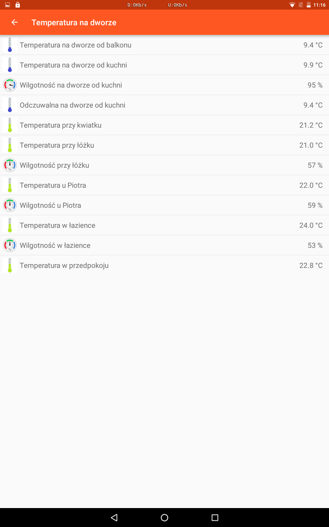Click thermometer icon beside Temperatura na dworze od kuchni
Screen dimensions: 329x527
10,65
